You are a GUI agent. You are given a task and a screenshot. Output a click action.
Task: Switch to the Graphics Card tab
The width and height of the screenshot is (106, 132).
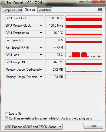pos(13,10)
